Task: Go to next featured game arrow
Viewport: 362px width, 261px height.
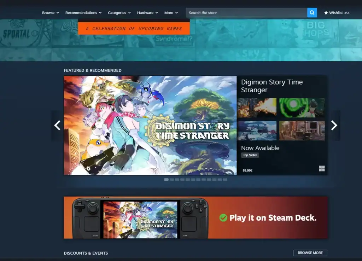Action: 334,125
